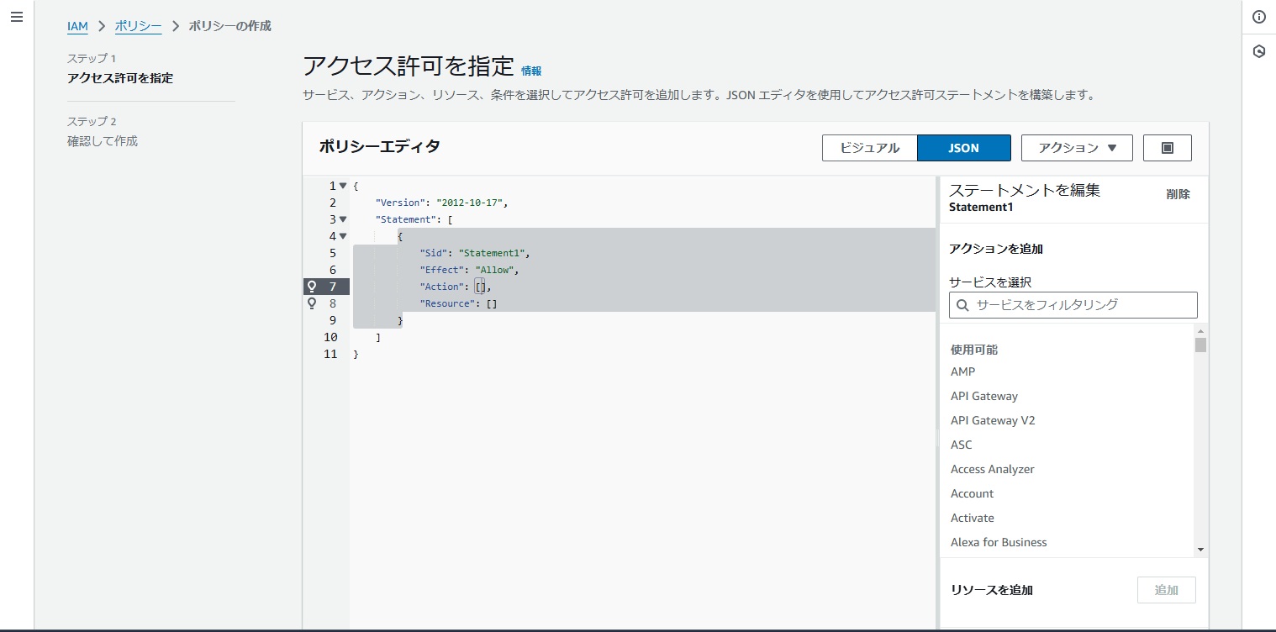This screenshot has width=1276, height=632.
Task: Open the ポリシー breadcrumb link
Action: (137, 26)
